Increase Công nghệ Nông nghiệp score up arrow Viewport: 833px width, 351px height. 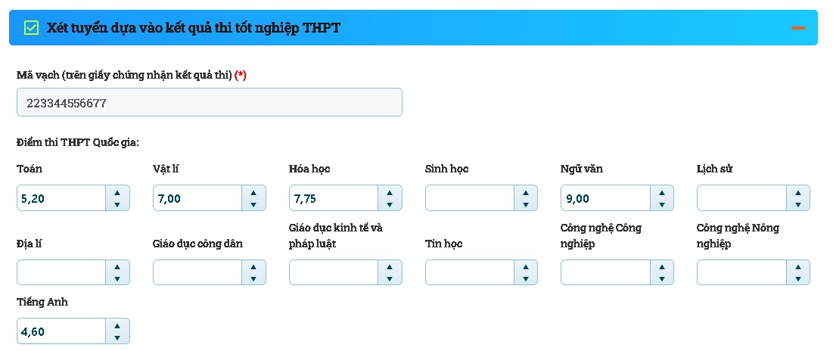[x=797, y=266]
